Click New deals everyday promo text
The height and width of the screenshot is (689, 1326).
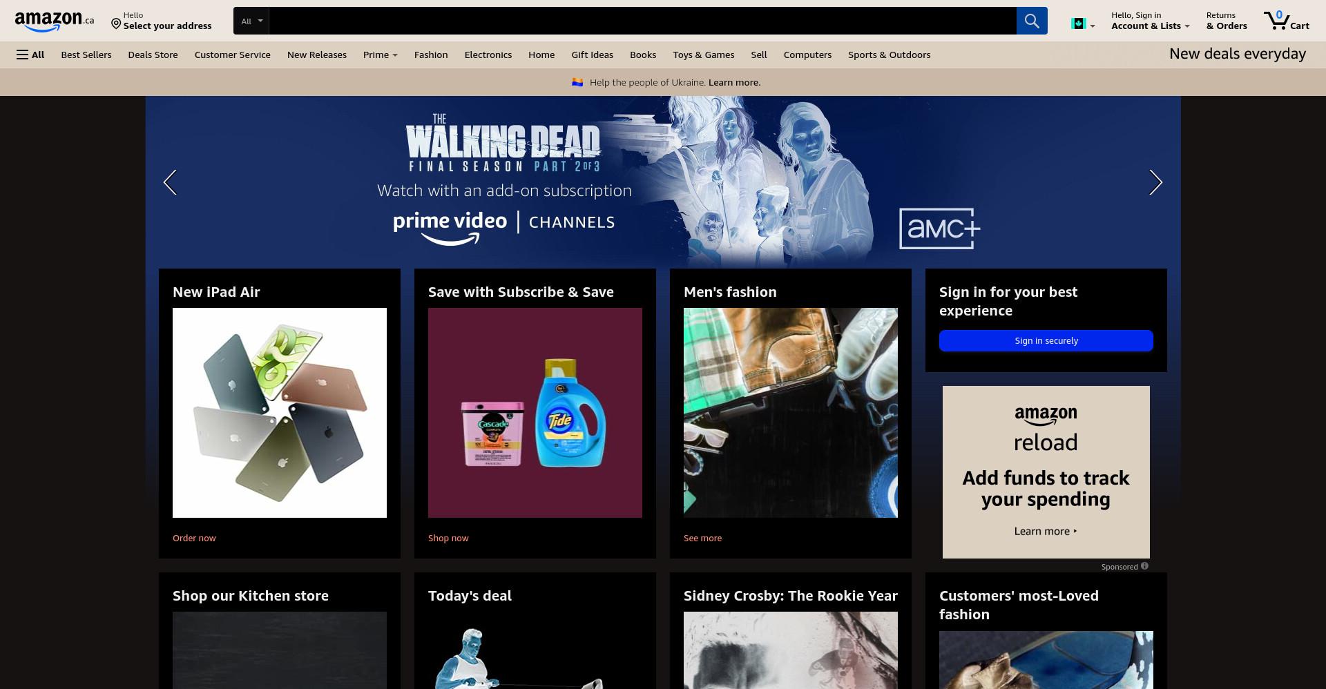pyautogui.click(x=1238, y=54)
